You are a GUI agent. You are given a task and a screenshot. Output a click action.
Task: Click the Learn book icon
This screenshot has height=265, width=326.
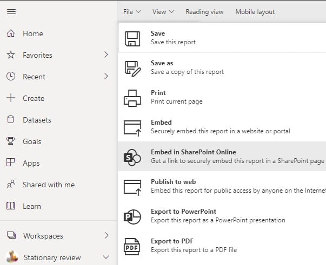click(11, 206)
